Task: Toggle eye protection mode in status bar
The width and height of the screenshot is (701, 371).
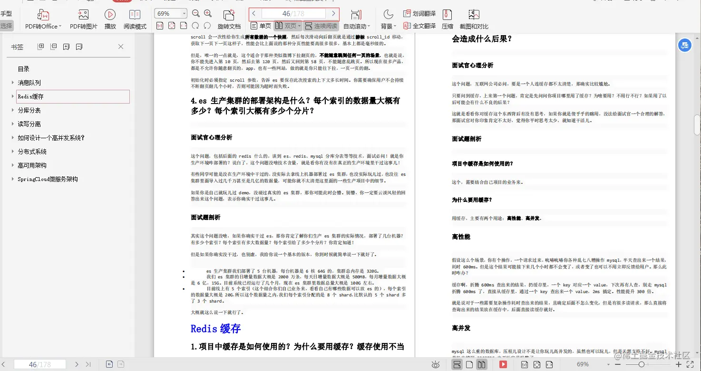Action: (436, 364)
